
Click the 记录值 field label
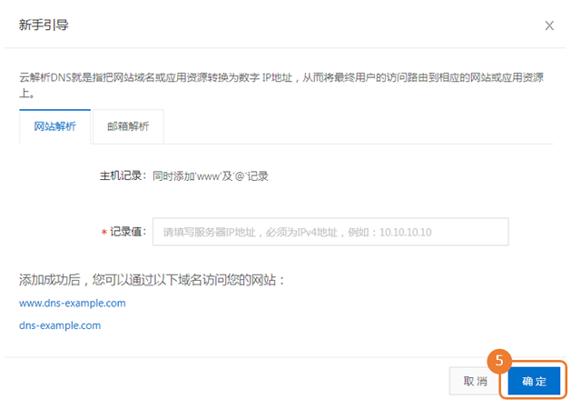128,232
